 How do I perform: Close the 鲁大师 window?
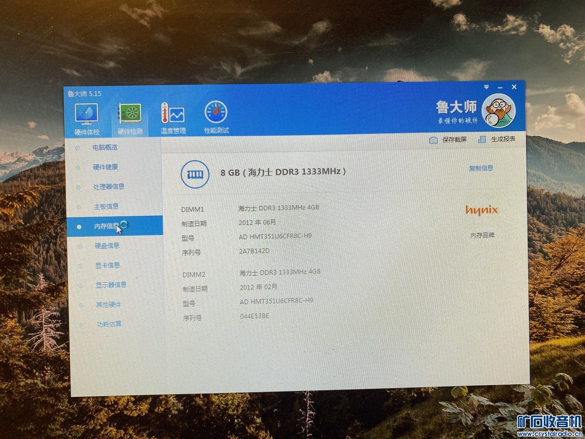click(514, 87)
